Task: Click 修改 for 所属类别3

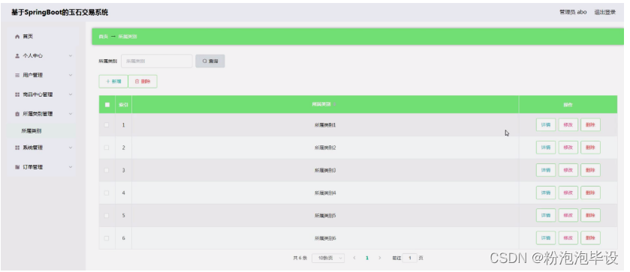Action: point(568,170)
